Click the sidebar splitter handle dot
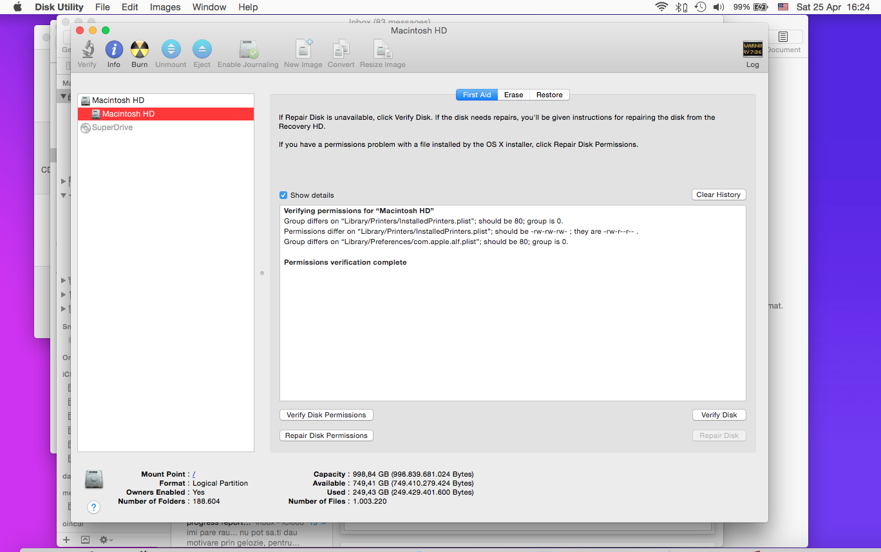The image size is (881, 552). [262, 273]
